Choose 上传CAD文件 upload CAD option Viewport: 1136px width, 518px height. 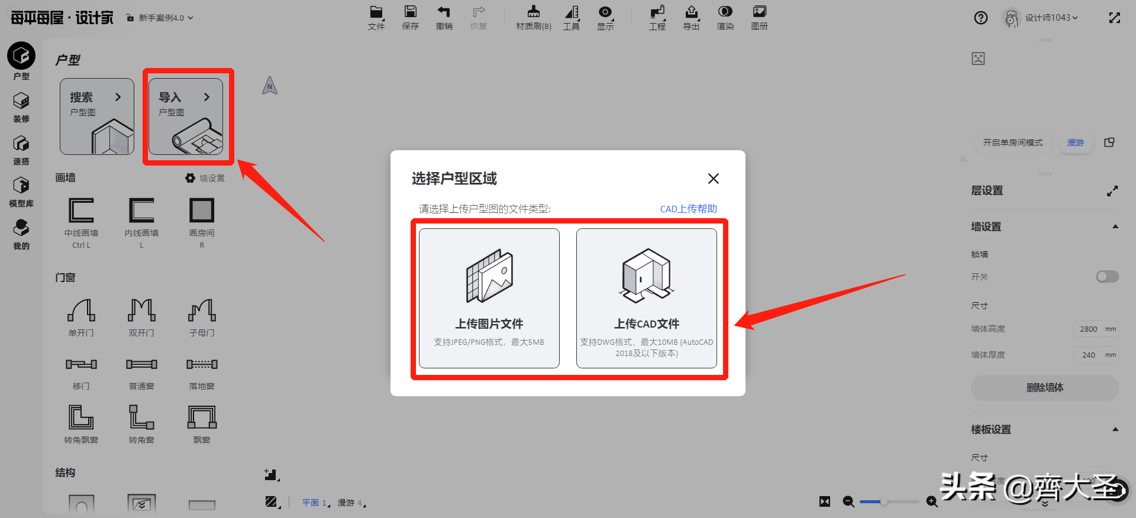tap(647, 299)
